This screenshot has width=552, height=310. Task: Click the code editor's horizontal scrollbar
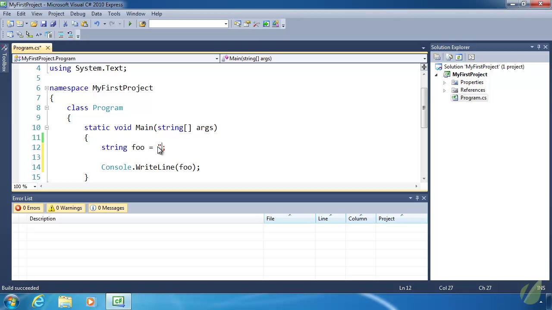tap(229, 186)
